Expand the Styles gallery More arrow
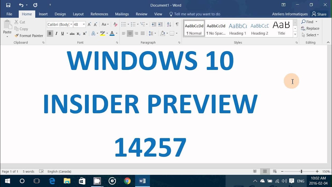 295,34
